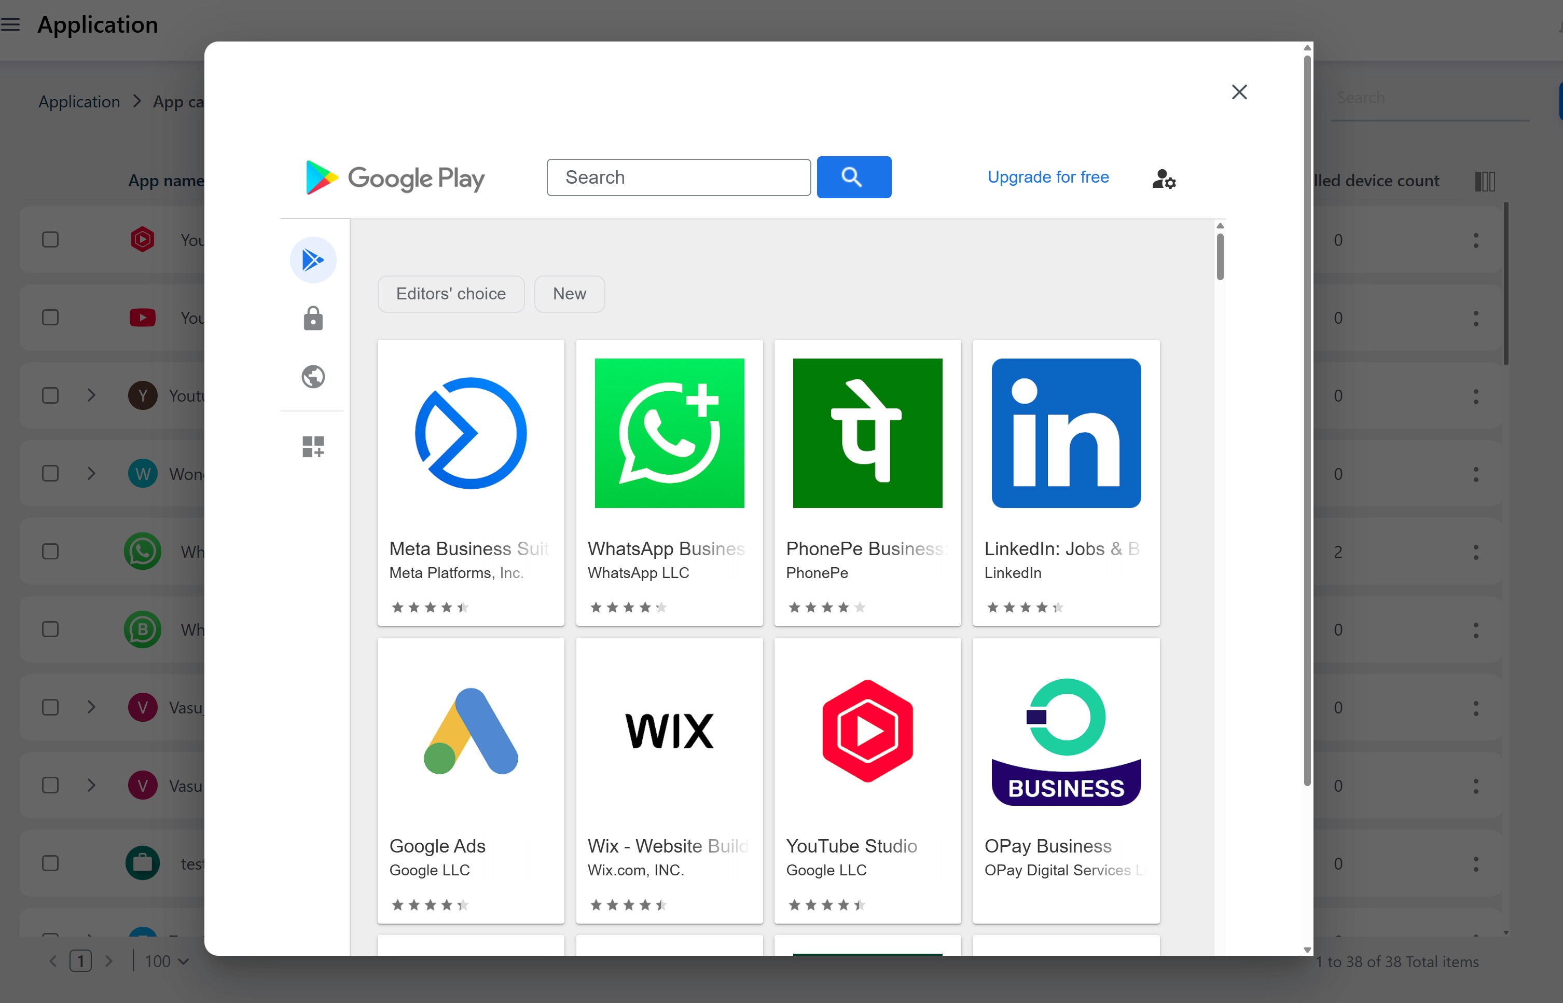Open three-dot menu for last visible row
This screenshot has width=1563, height=1003.
1476,864
